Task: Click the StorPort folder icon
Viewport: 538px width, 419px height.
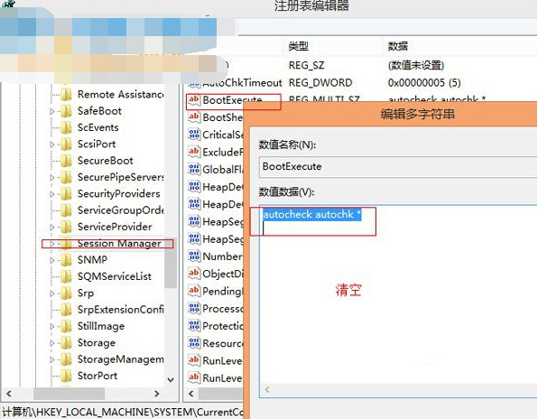Action: point(66,376)
